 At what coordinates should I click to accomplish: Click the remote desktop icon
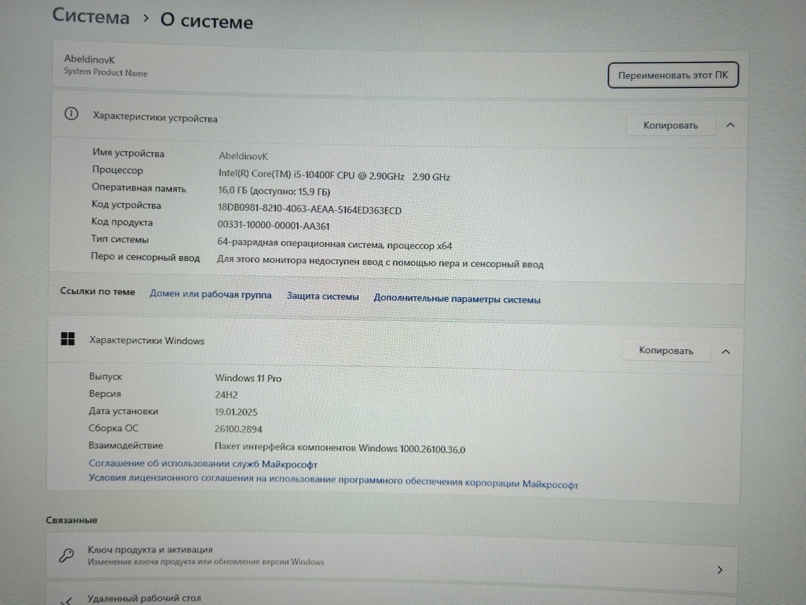pyautogui.click(x=67, y=601)
